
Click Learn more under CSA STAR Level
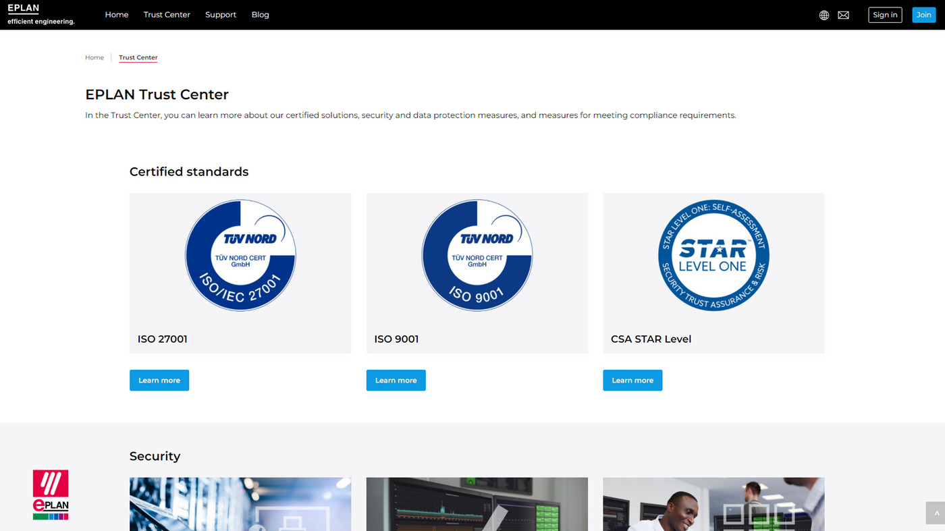pos(632,380)
